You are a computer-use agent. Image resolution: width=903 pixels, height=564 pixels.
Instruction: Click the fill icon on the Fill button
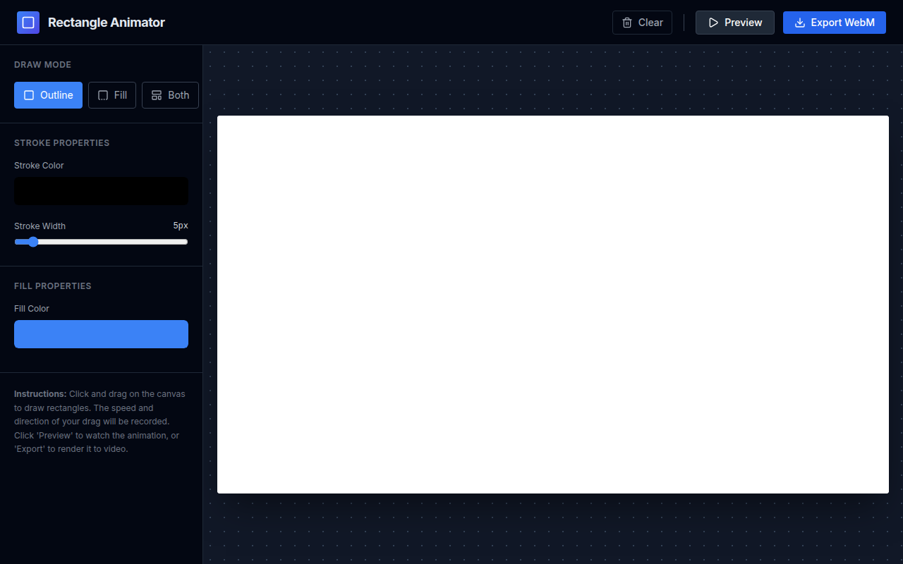point(102,94)
